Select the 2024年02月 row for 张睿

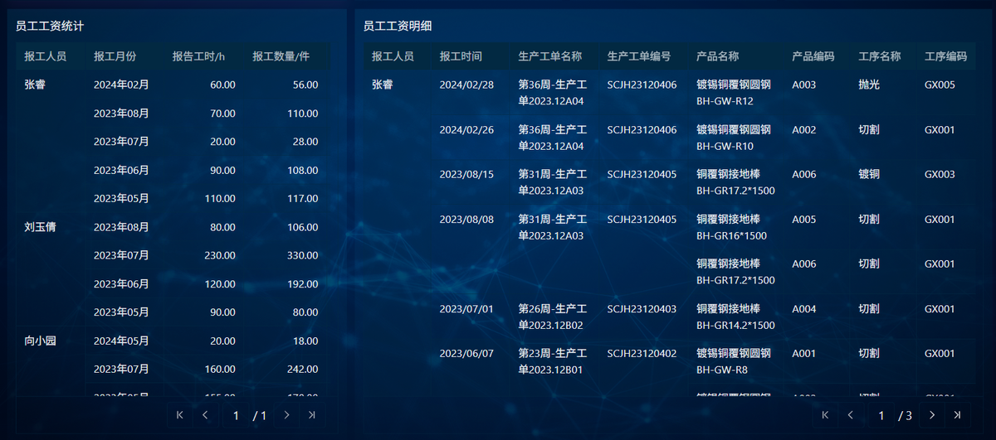[x=173, y=85]
